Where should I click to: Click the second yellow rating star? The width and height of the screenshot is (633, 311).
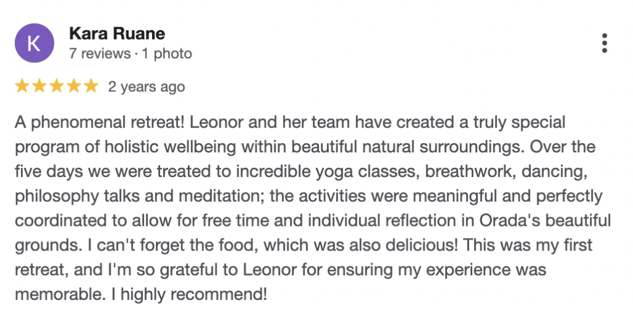[40, 86]
